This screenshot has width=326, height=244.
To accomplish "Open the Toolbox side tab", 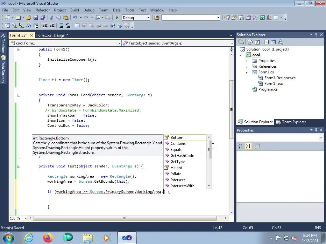I will click(3, 43).
